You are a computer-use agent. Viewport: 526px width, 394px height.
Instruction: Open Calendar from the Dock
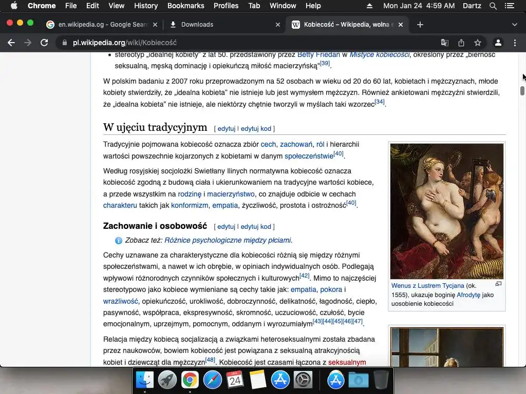point(235,380)
